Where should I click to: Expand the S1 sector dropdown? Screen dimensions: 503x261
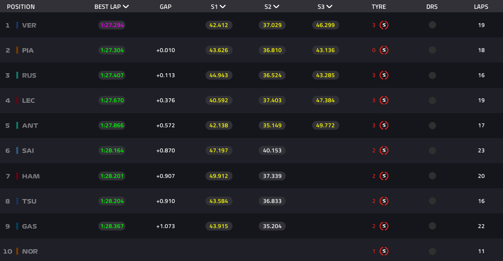[223, 7]
